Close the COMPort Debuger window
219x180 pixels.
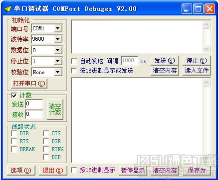pos(210,8)
